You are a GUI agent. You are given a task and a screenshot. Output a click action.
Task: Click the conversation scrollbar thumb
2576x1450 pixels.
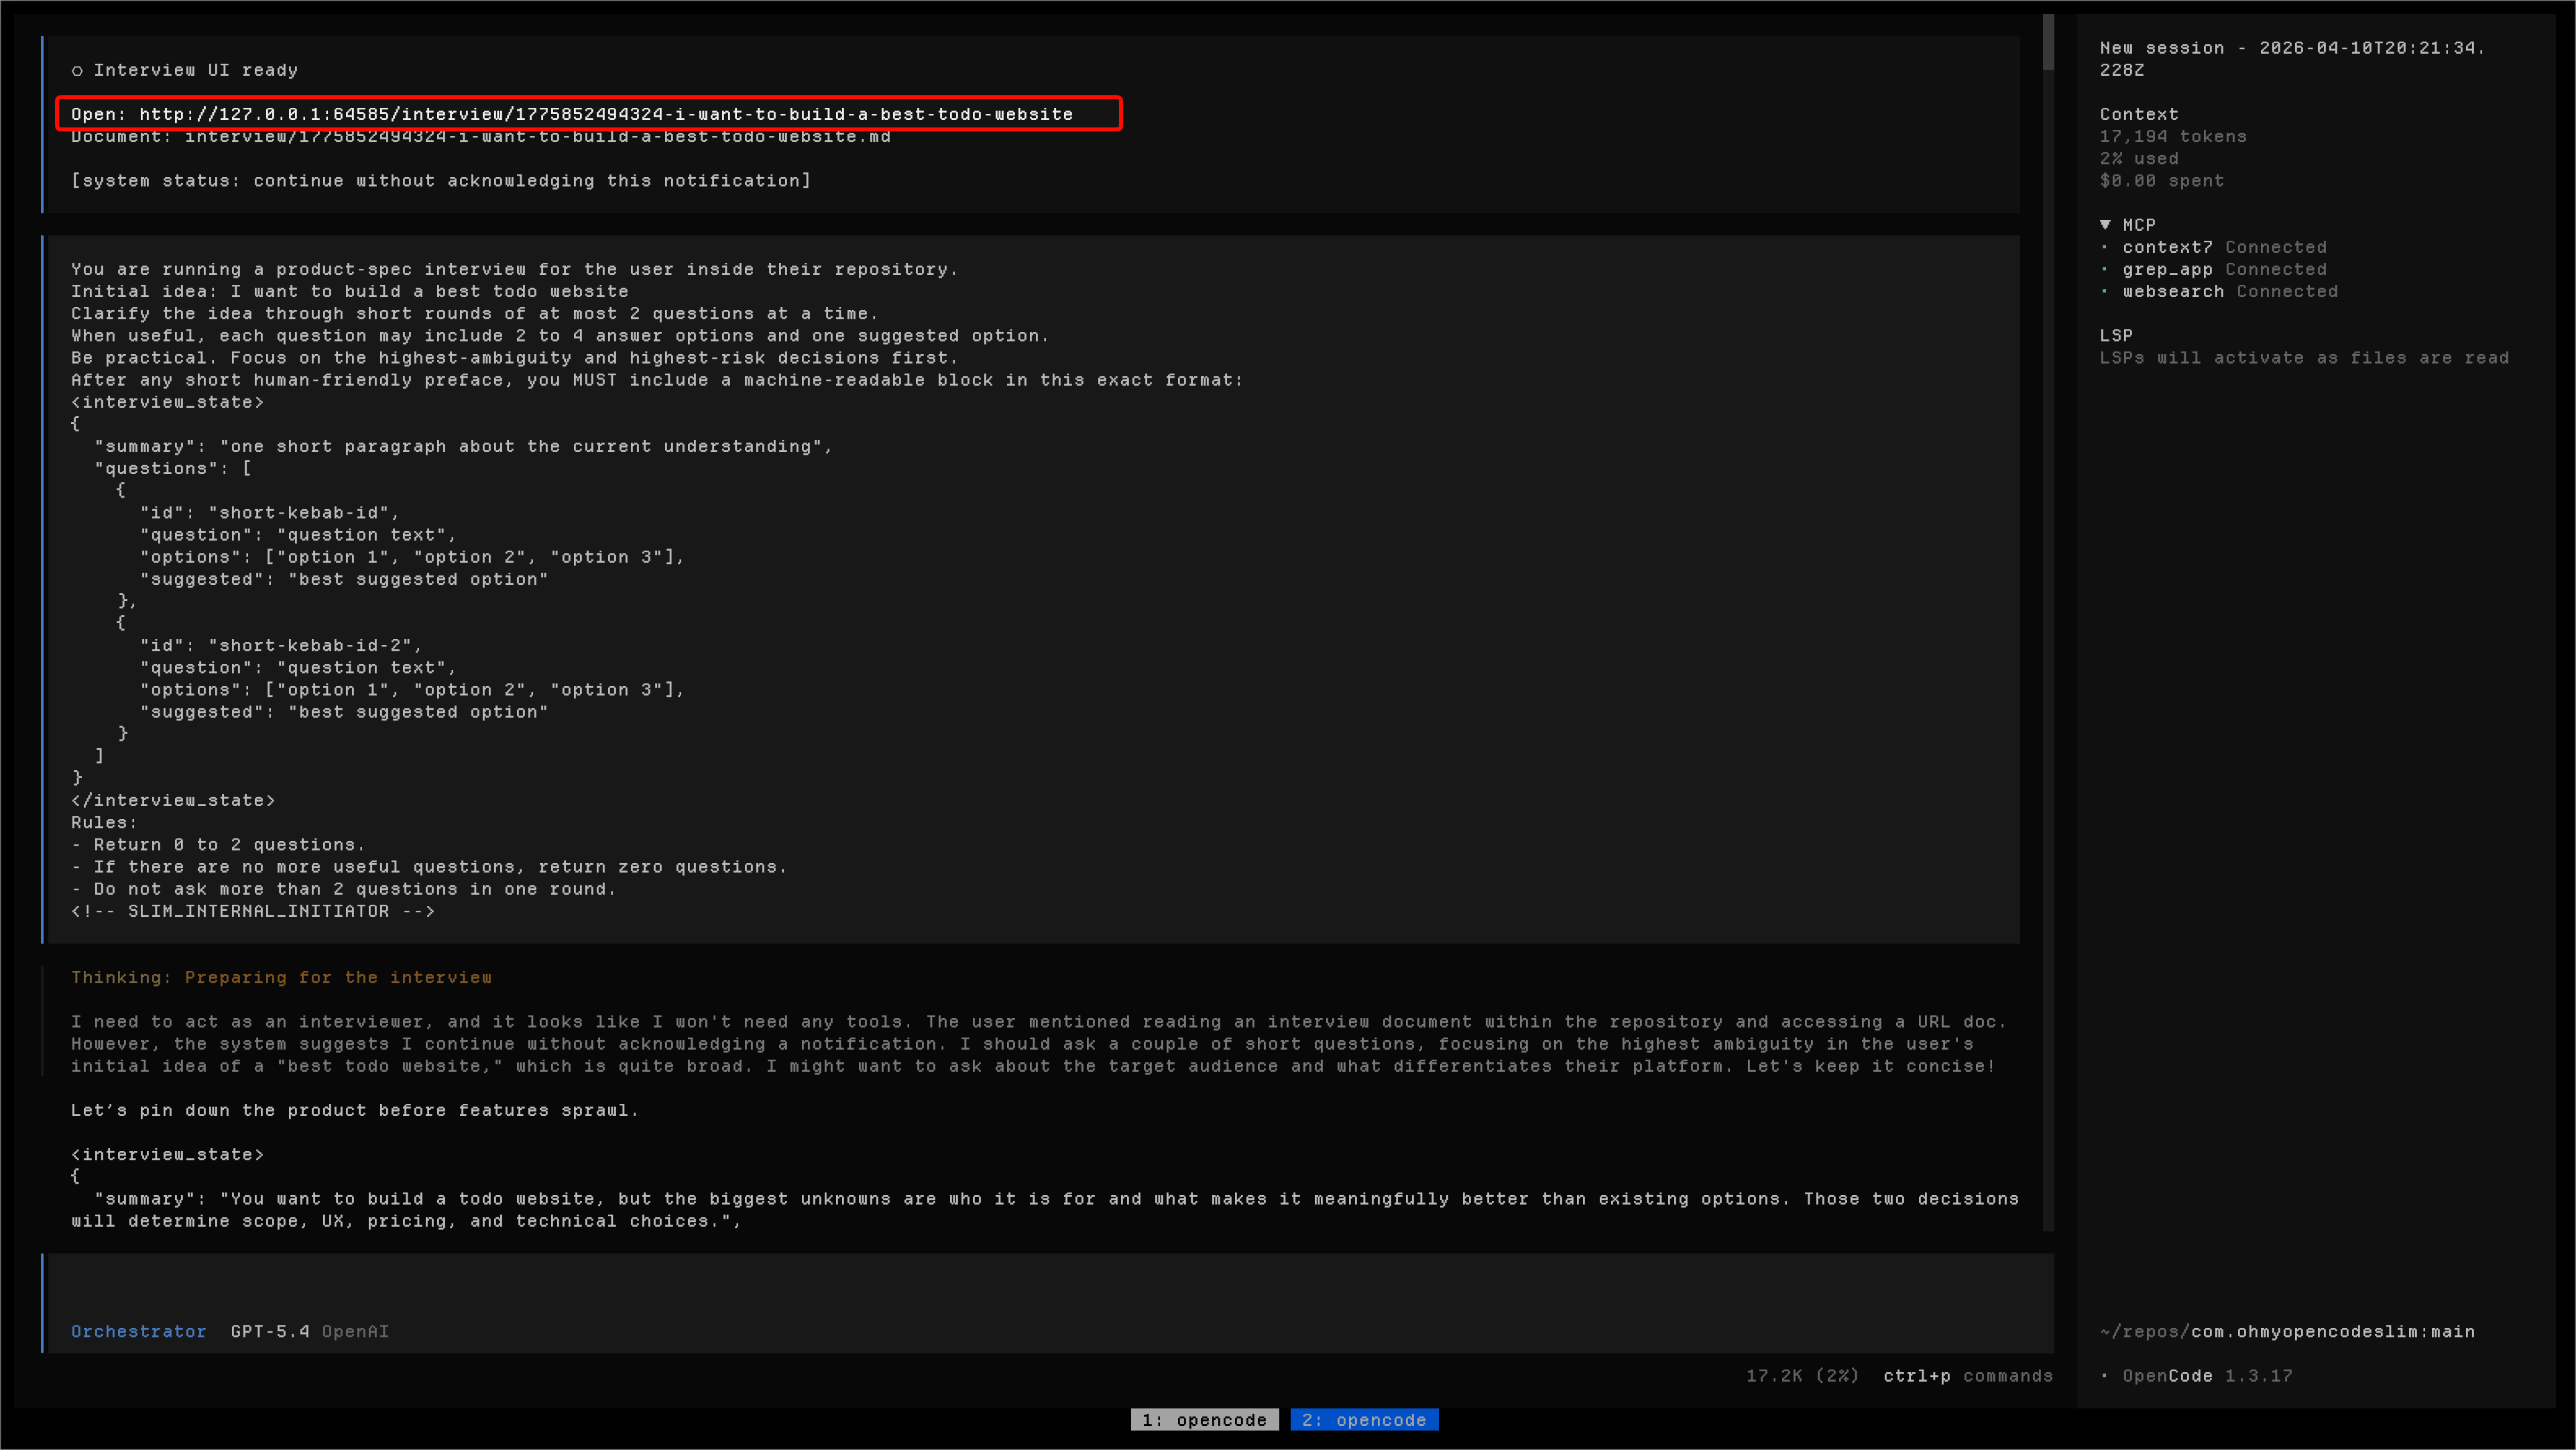click(x=2048, y=42)
